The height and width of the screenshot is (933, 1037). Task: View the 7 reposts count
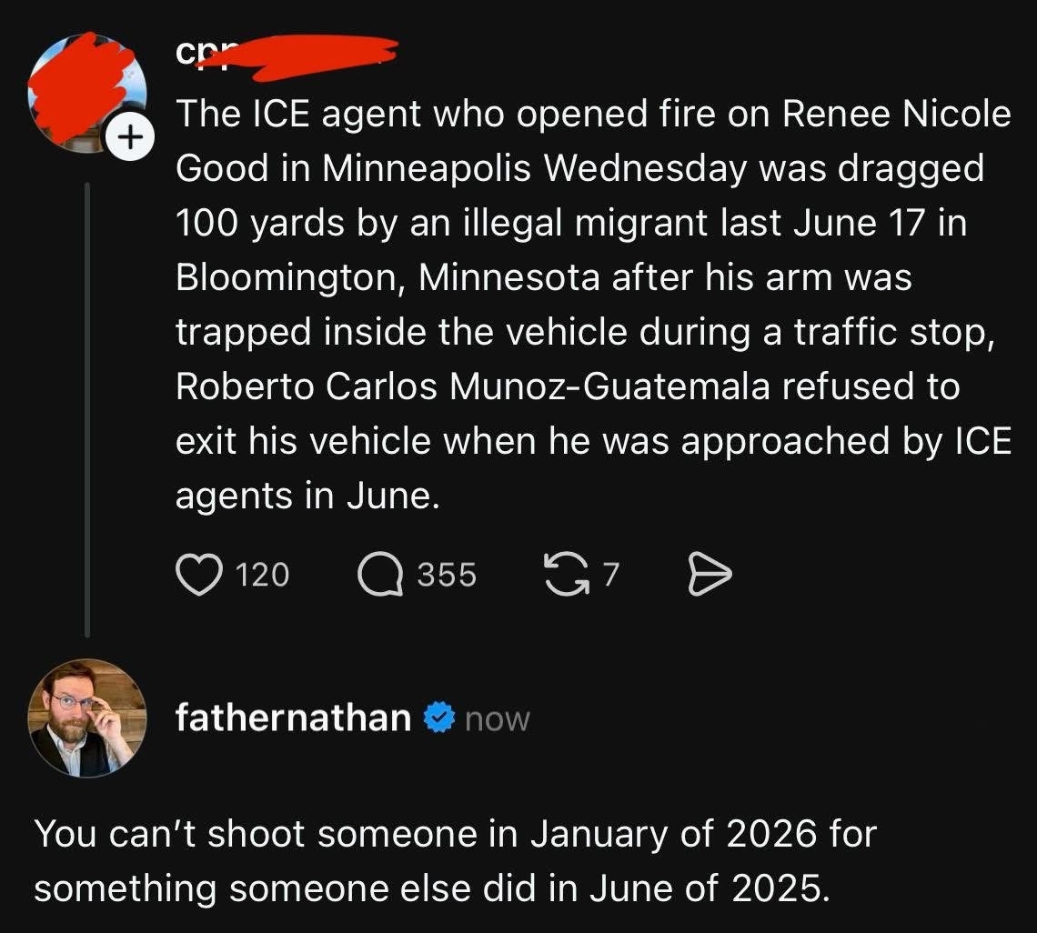[x=610, y=575]
